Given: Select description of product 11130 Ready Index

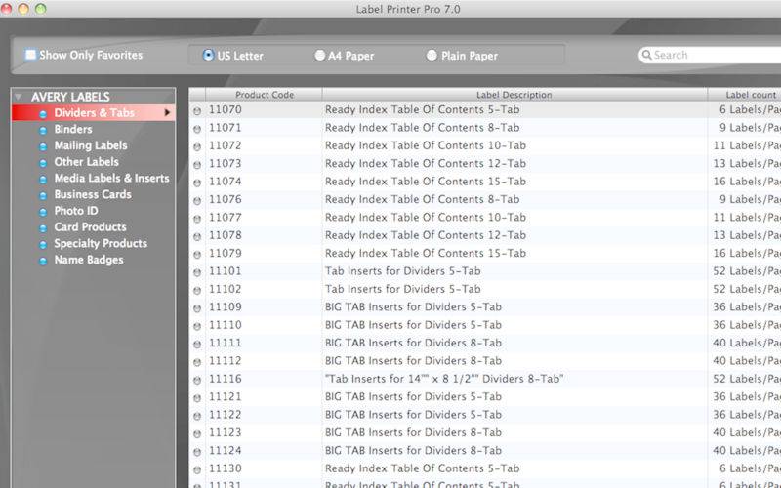Looking at the screenshot, I should [422, 468].
